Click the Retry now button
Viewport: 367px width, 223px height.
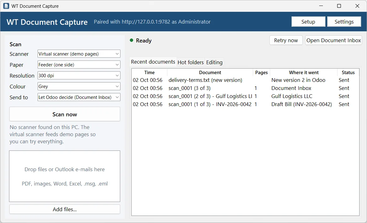(x=286, y=40)
